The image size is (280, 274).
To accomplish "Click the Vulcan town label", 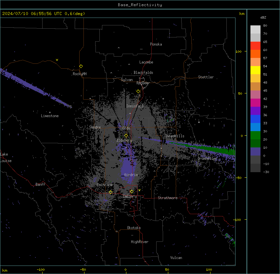I will [176, 258].
